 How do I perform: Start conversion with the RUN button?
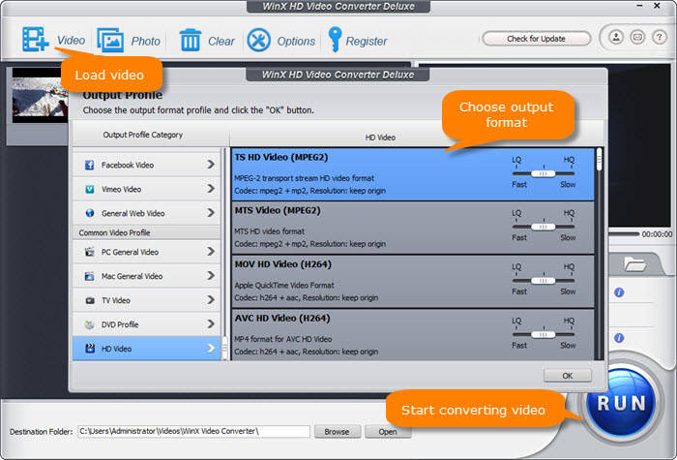pos(621,403)
